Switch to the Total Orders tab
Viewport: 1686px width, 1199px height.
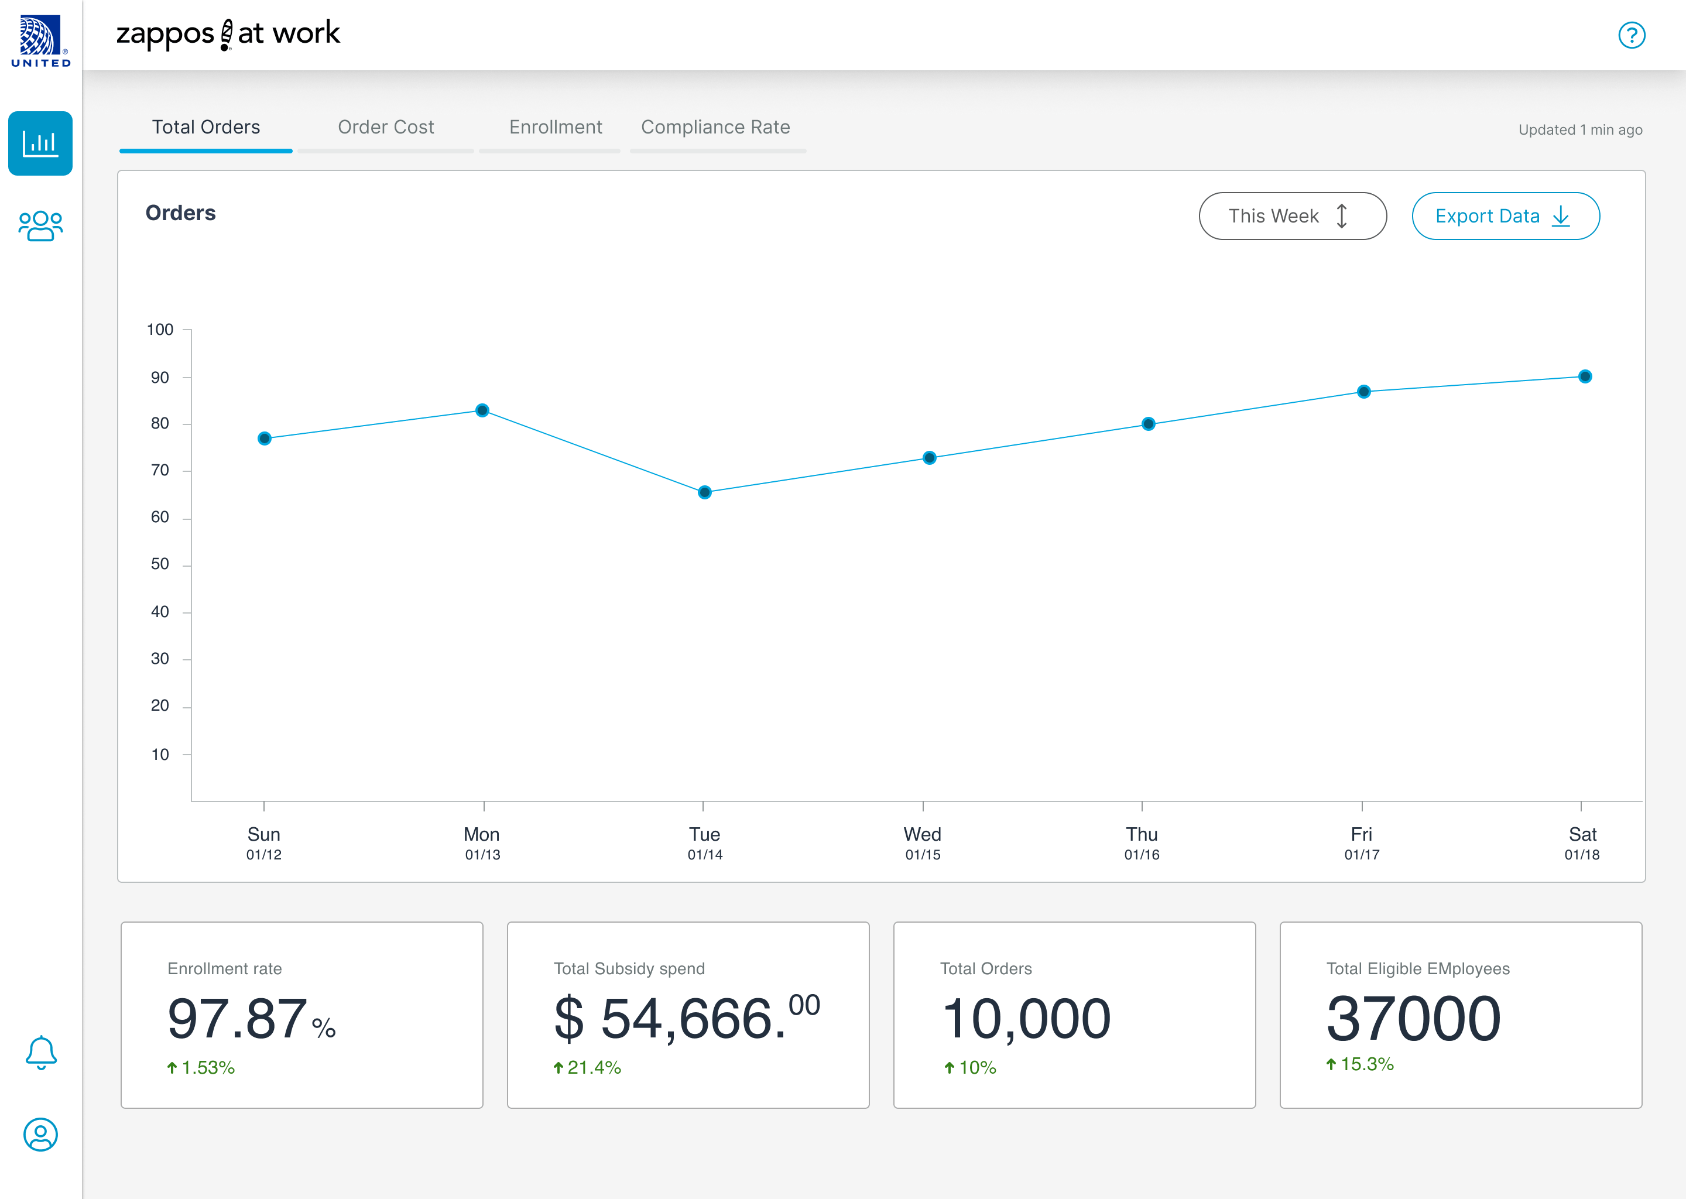(206, 128)
